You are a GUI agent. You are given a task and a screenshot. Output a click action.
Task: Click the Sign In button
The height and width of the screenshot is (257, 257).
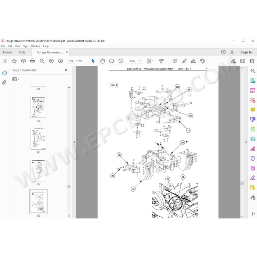[x=246, y=52]
